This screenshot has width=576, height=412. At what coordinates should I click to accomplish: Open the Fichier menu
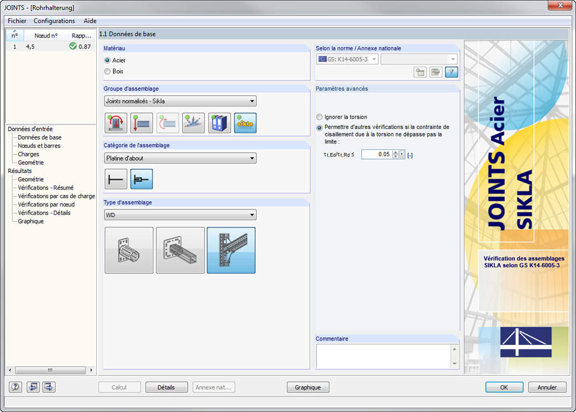coord(17,21)
